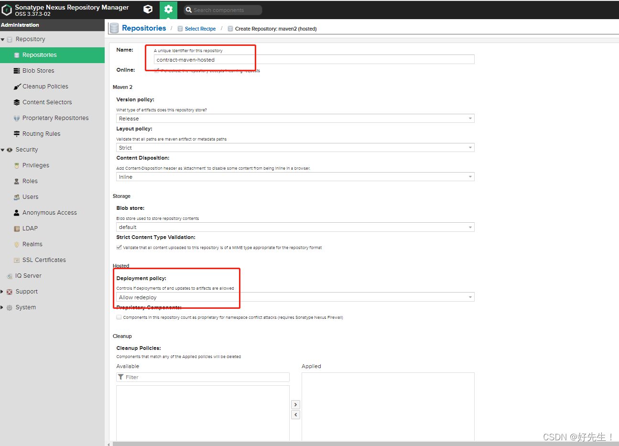Go back to Select Recipe breadcrumb
619x446 pixels.
click(200, 29)
